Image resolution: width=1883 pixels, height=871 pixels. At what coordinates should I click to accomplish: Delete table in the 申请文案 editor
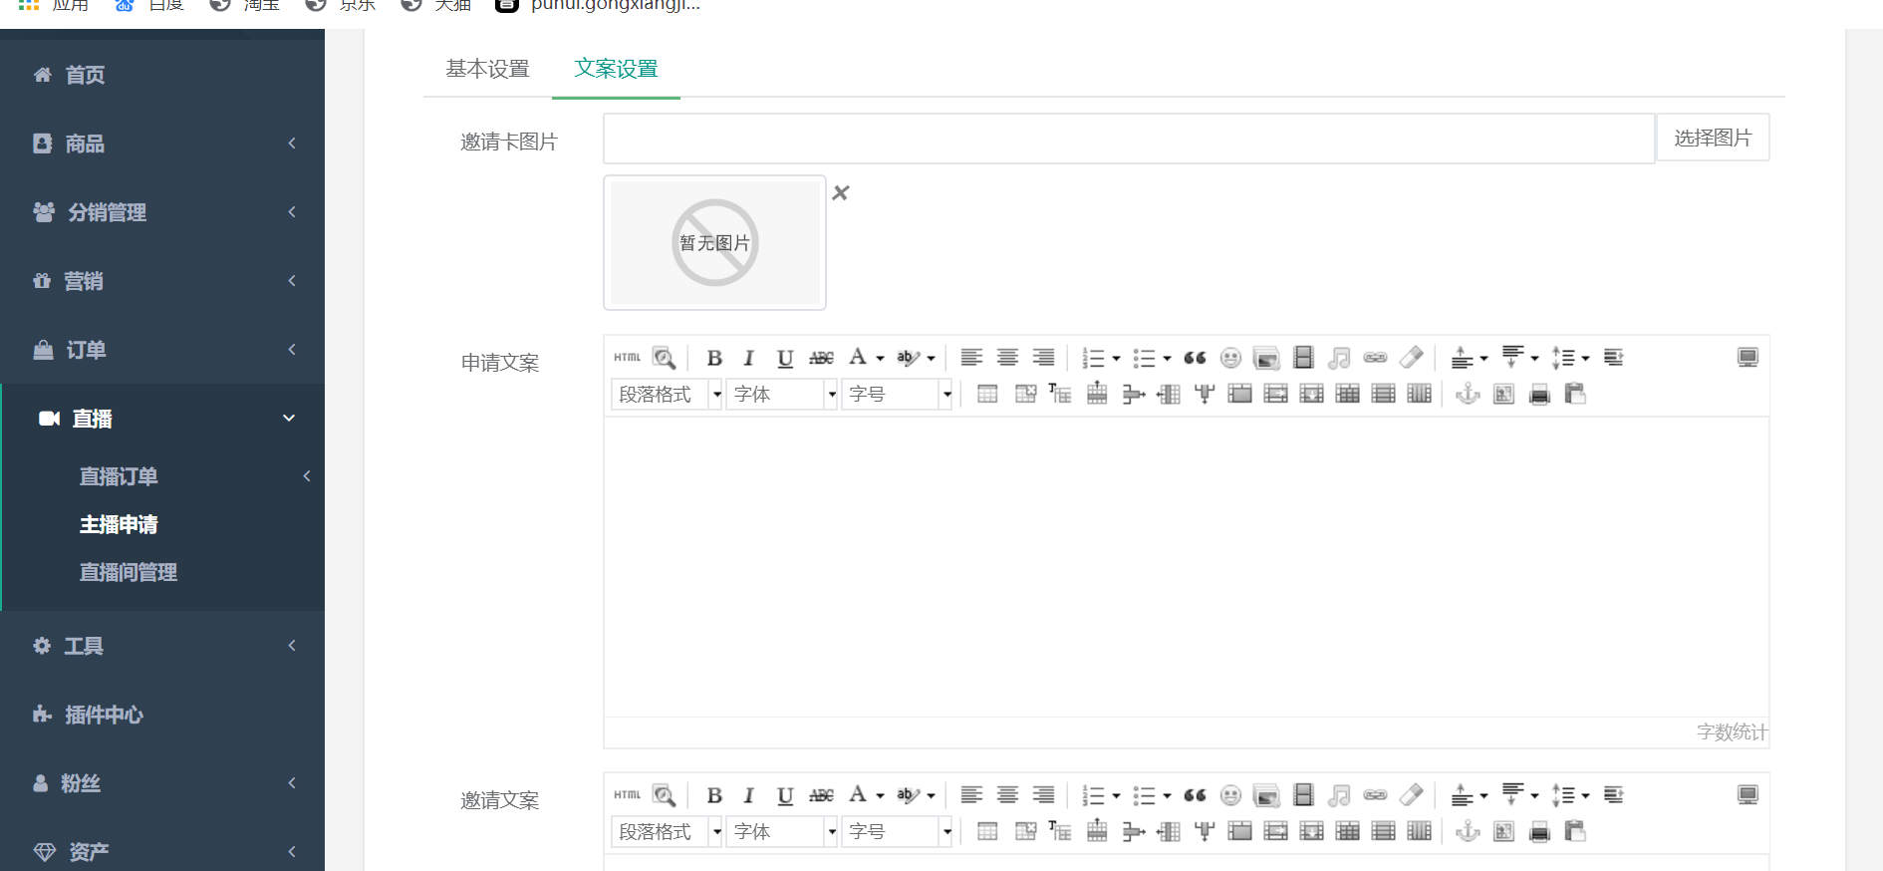pos(1025,394)
